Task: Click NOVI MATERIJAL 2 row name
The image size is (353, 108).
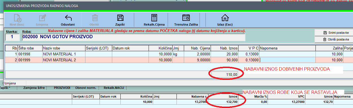Action: (64, 60)
